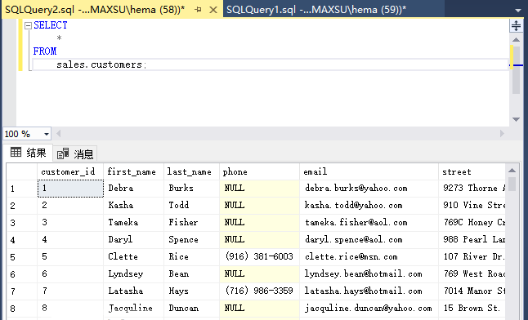The height and width of the screenshot is (320, 528).
Task: Click the asterisk in the query
Action: [60, 38]
